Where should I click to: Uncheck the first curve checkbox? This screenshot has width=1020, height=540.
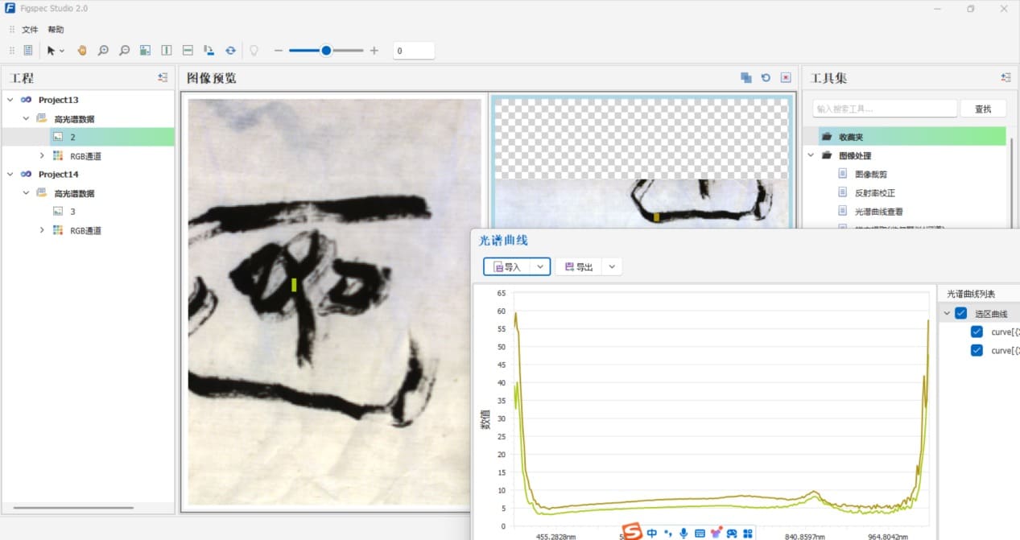pos(977,332)
